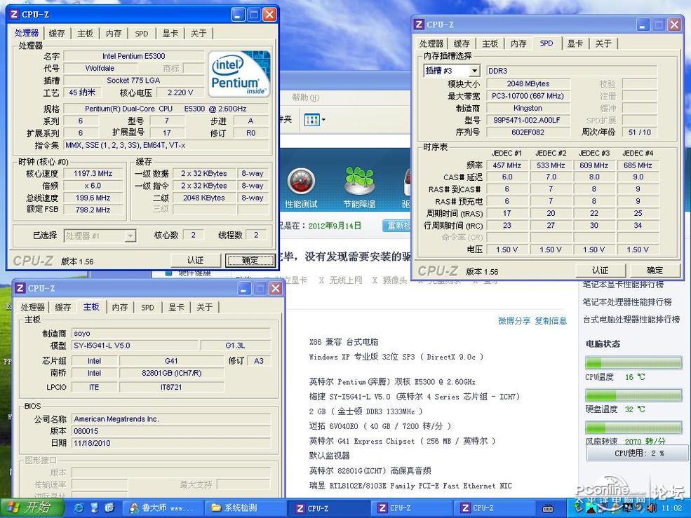Click the JEDEC #4 685 MHz frequency cell

[638, 165]
